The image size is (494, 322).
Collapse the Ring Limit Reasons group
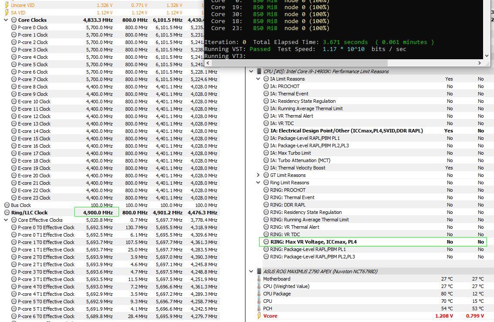(x=258, y=183)
